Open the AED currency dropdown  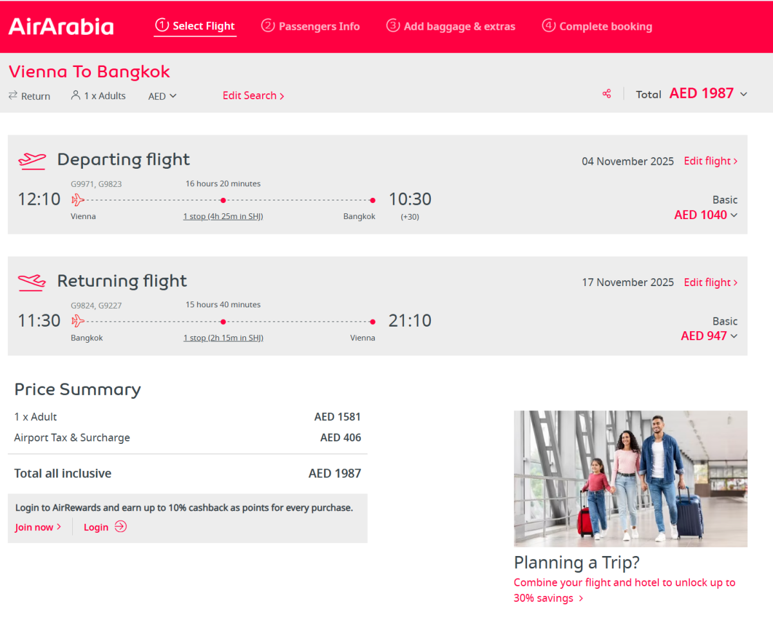click(x=162, y=96)
